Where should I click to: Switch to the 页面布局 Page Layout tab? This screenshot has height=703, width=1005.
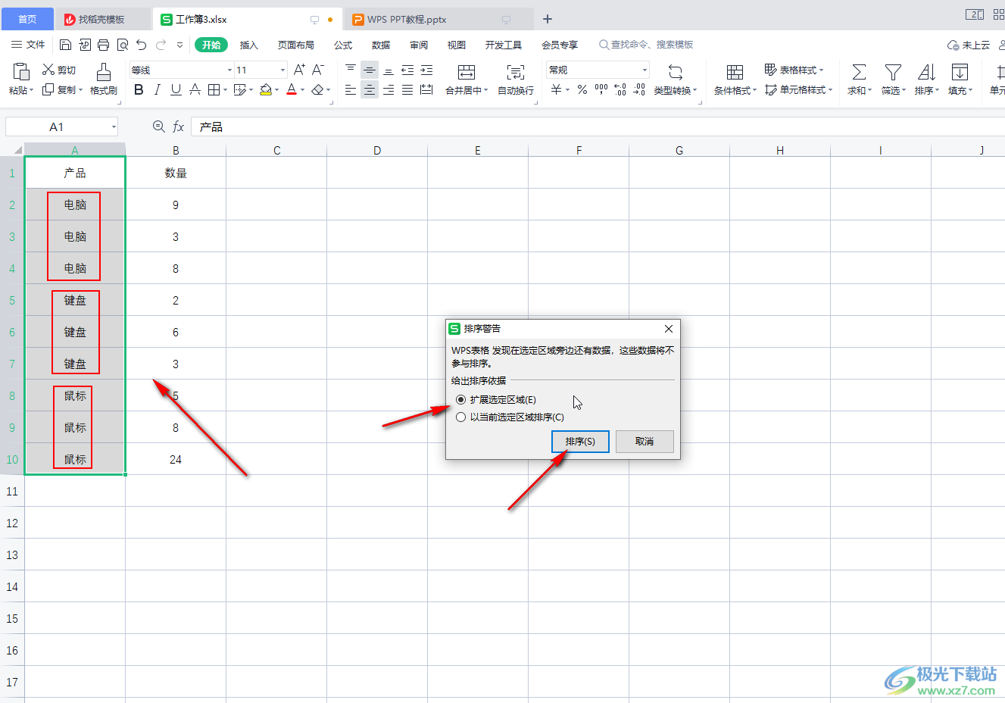[x=296, y=45]
